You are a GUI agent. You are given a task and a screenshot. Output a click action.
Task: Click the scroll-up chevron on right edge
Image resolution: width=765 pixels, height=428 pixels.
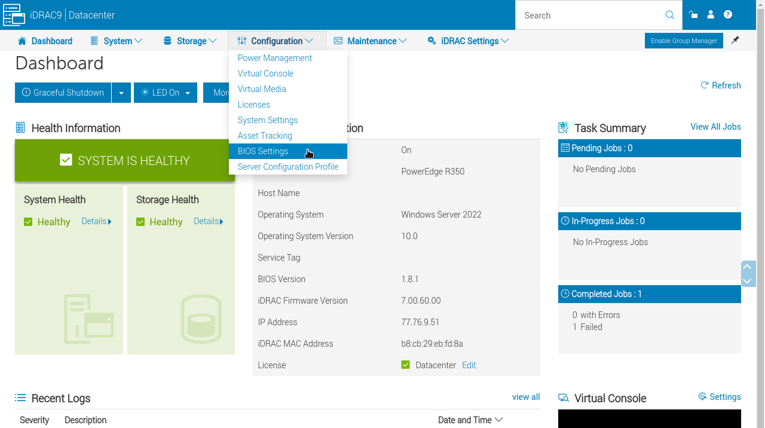(748, 267)
